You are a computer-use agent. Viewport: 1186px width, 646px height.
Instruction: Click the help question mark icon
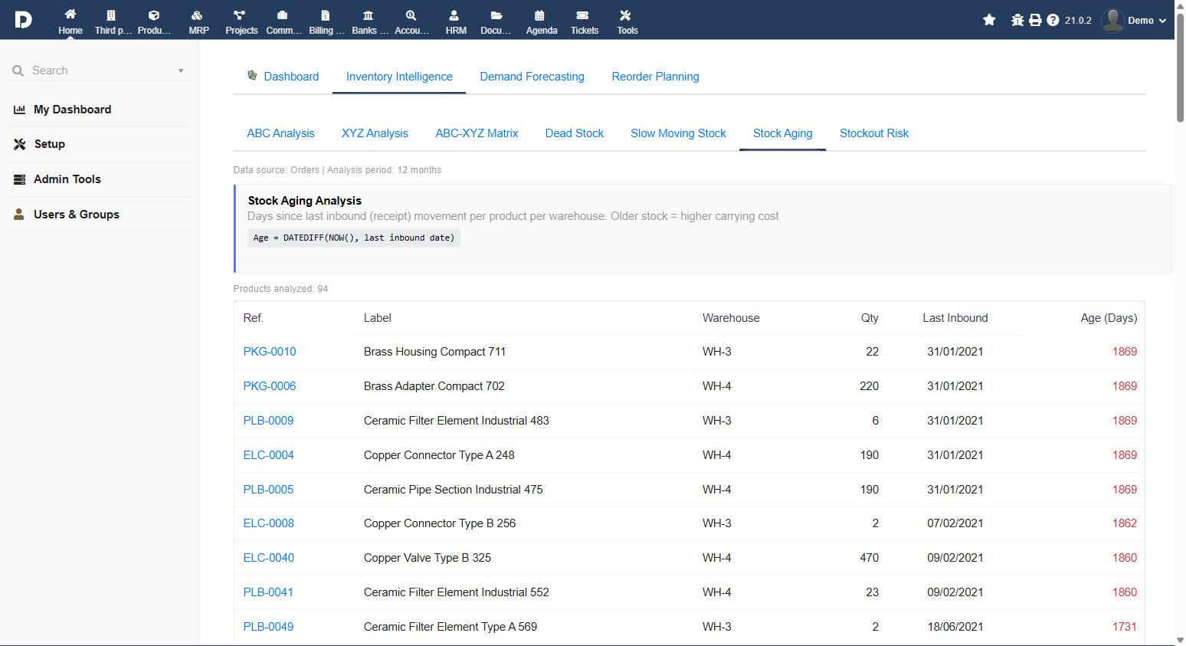tap(1053, 20)
